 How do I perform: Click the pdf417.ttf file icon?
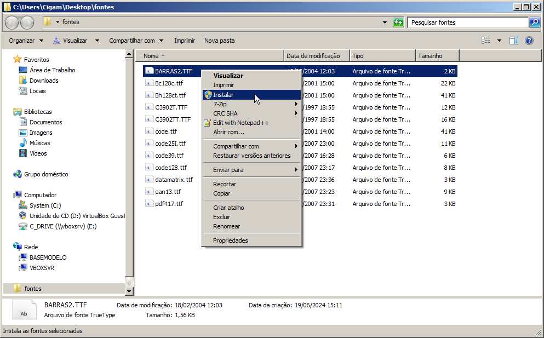pos(149,204)
